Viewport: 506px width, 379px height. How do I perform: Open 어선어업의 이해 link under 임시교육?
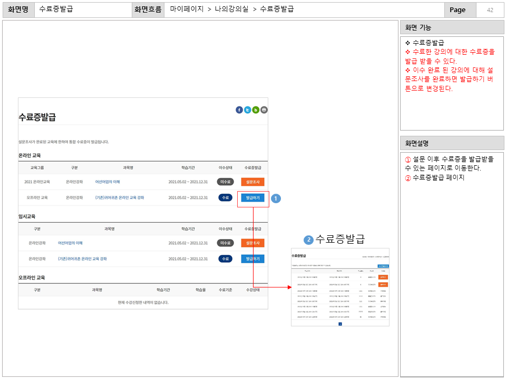tap(70, 243)
